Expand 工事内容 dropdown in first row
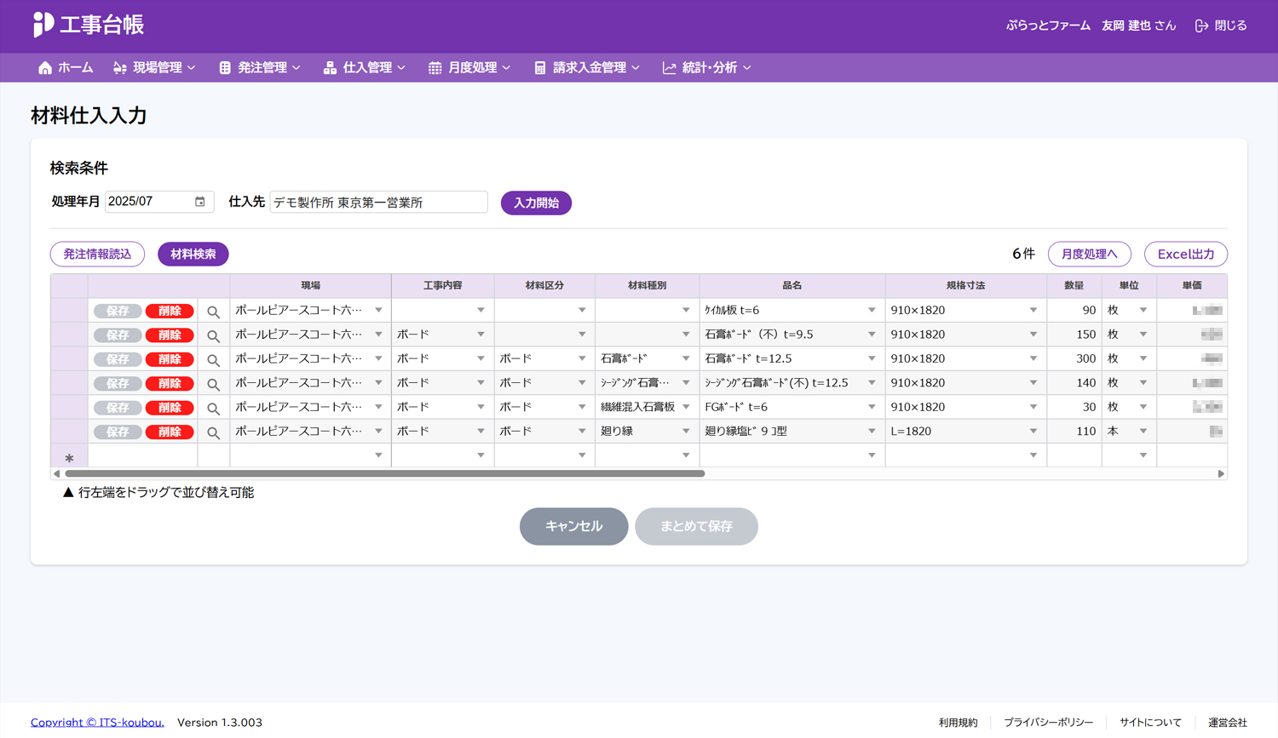1278x738 pixels. [x=481, y=311]
